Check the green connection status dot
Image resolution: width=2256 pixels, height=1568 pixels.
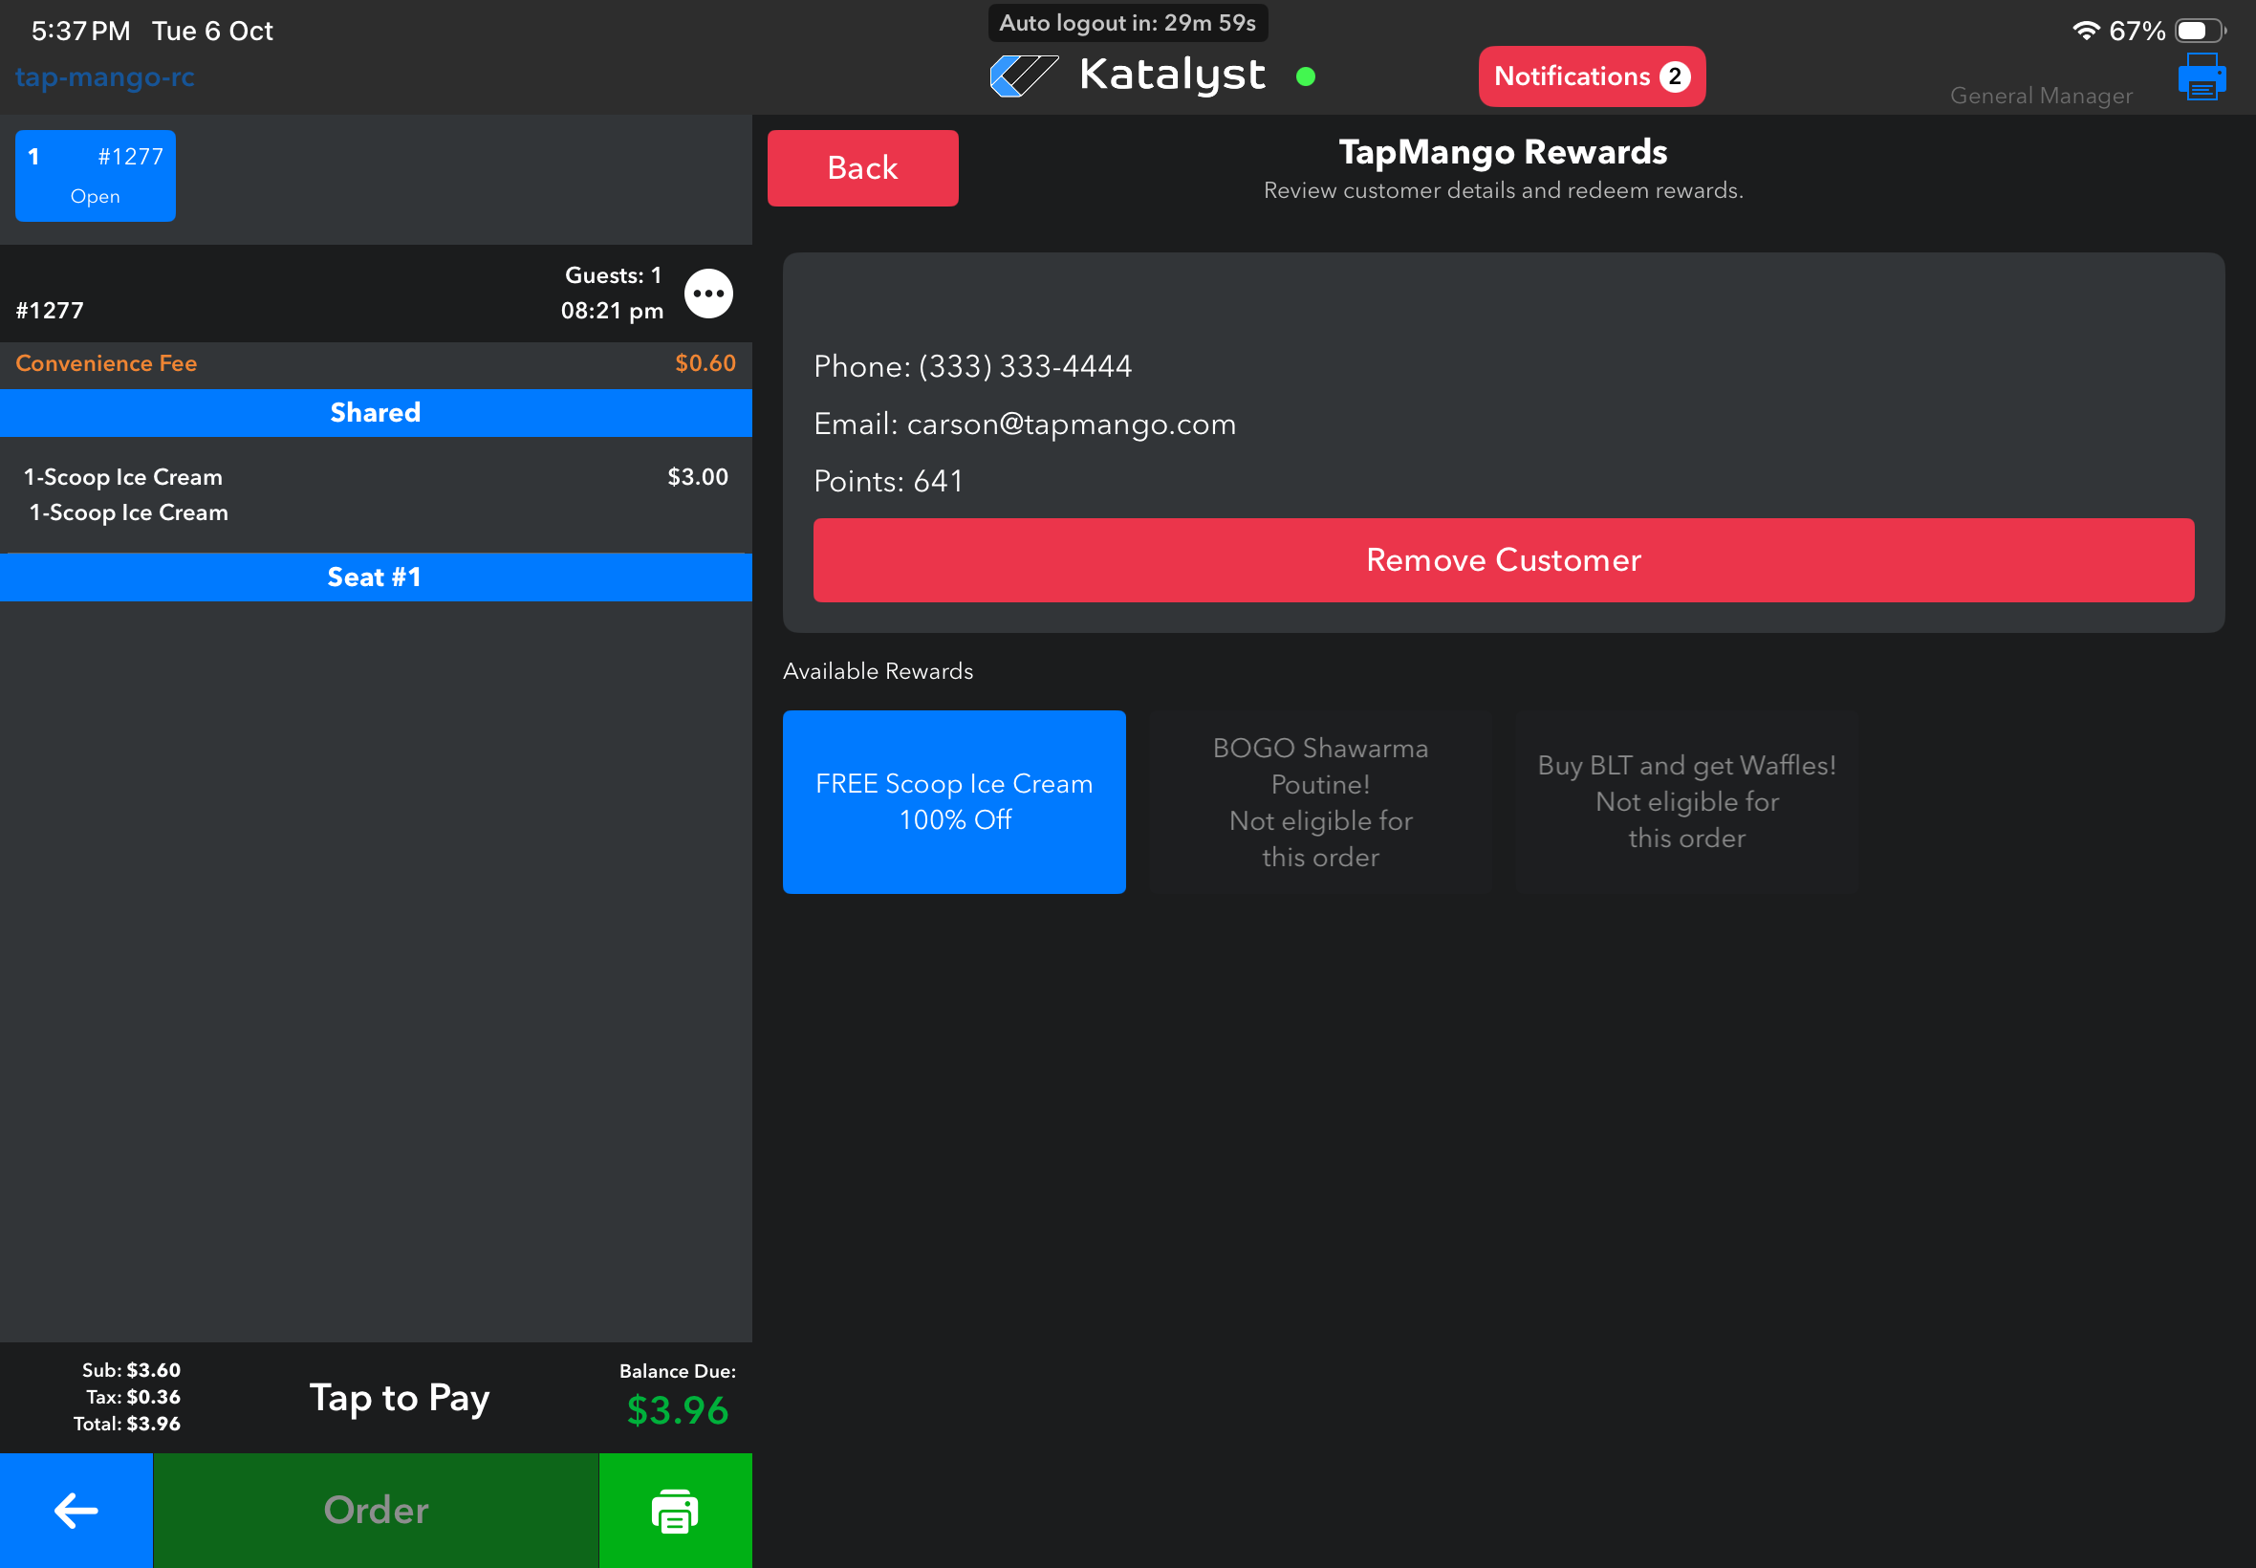pyautogui.click(x=1305, y=76)
